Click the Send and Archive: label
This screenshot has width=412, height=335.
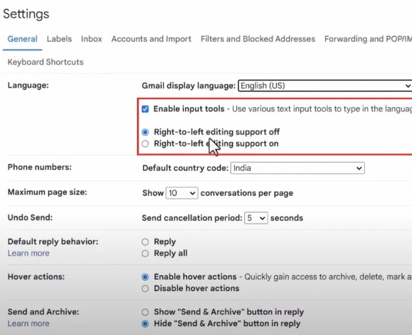[x=43, y=312]
